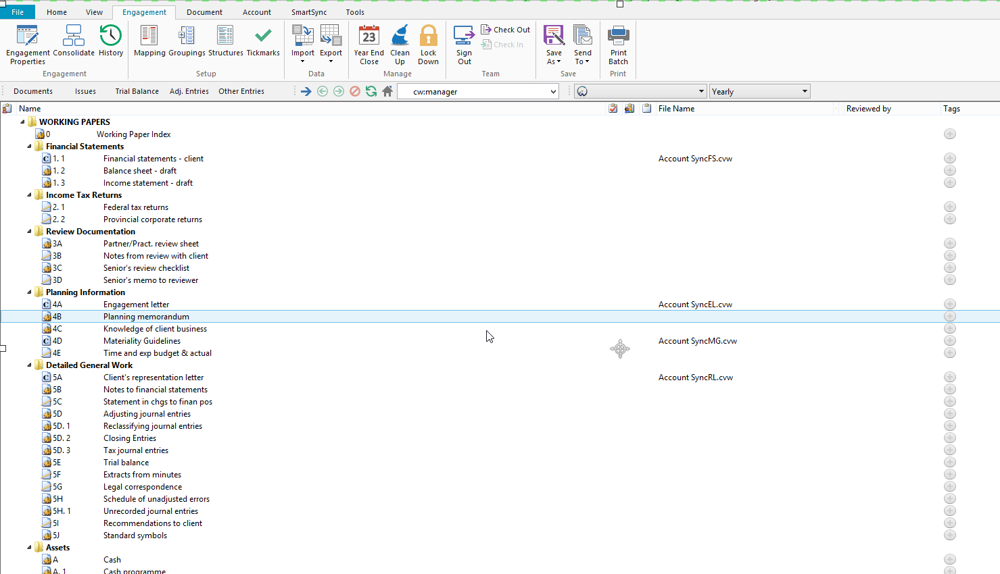Screen dimensions: 1000x574
Task: Open the Trial Balance view
Action: click(137, 91)
